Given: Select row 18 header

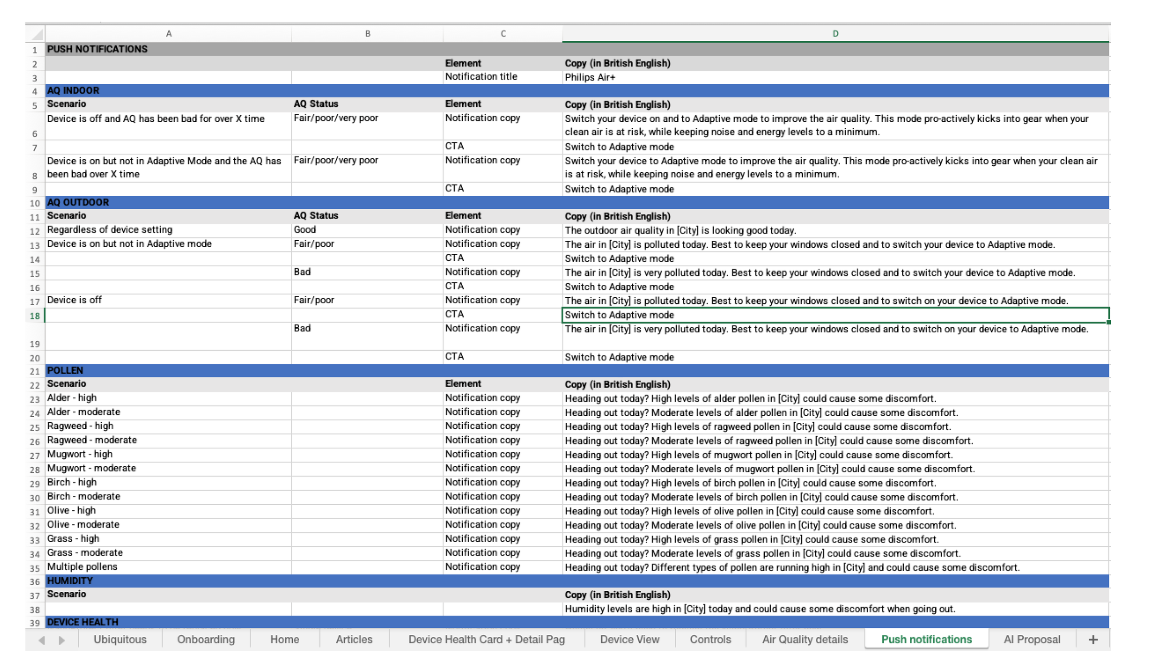Looking at the screenshot, I should pyautogui.click(x=35, y=316).
